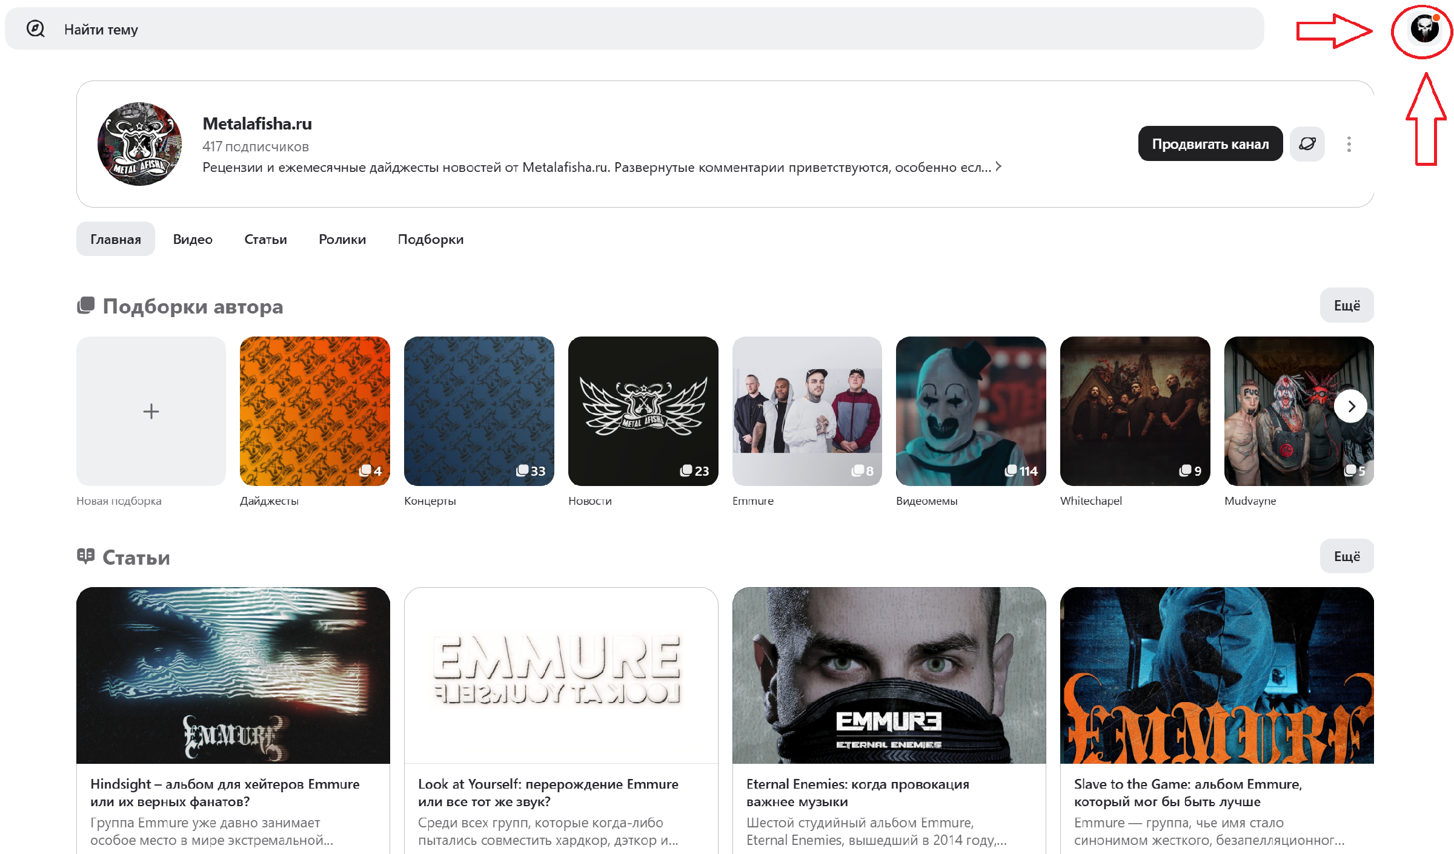The image size is (1454, 854).
Task: Click the compass search icon
Action: pos(36,28)
